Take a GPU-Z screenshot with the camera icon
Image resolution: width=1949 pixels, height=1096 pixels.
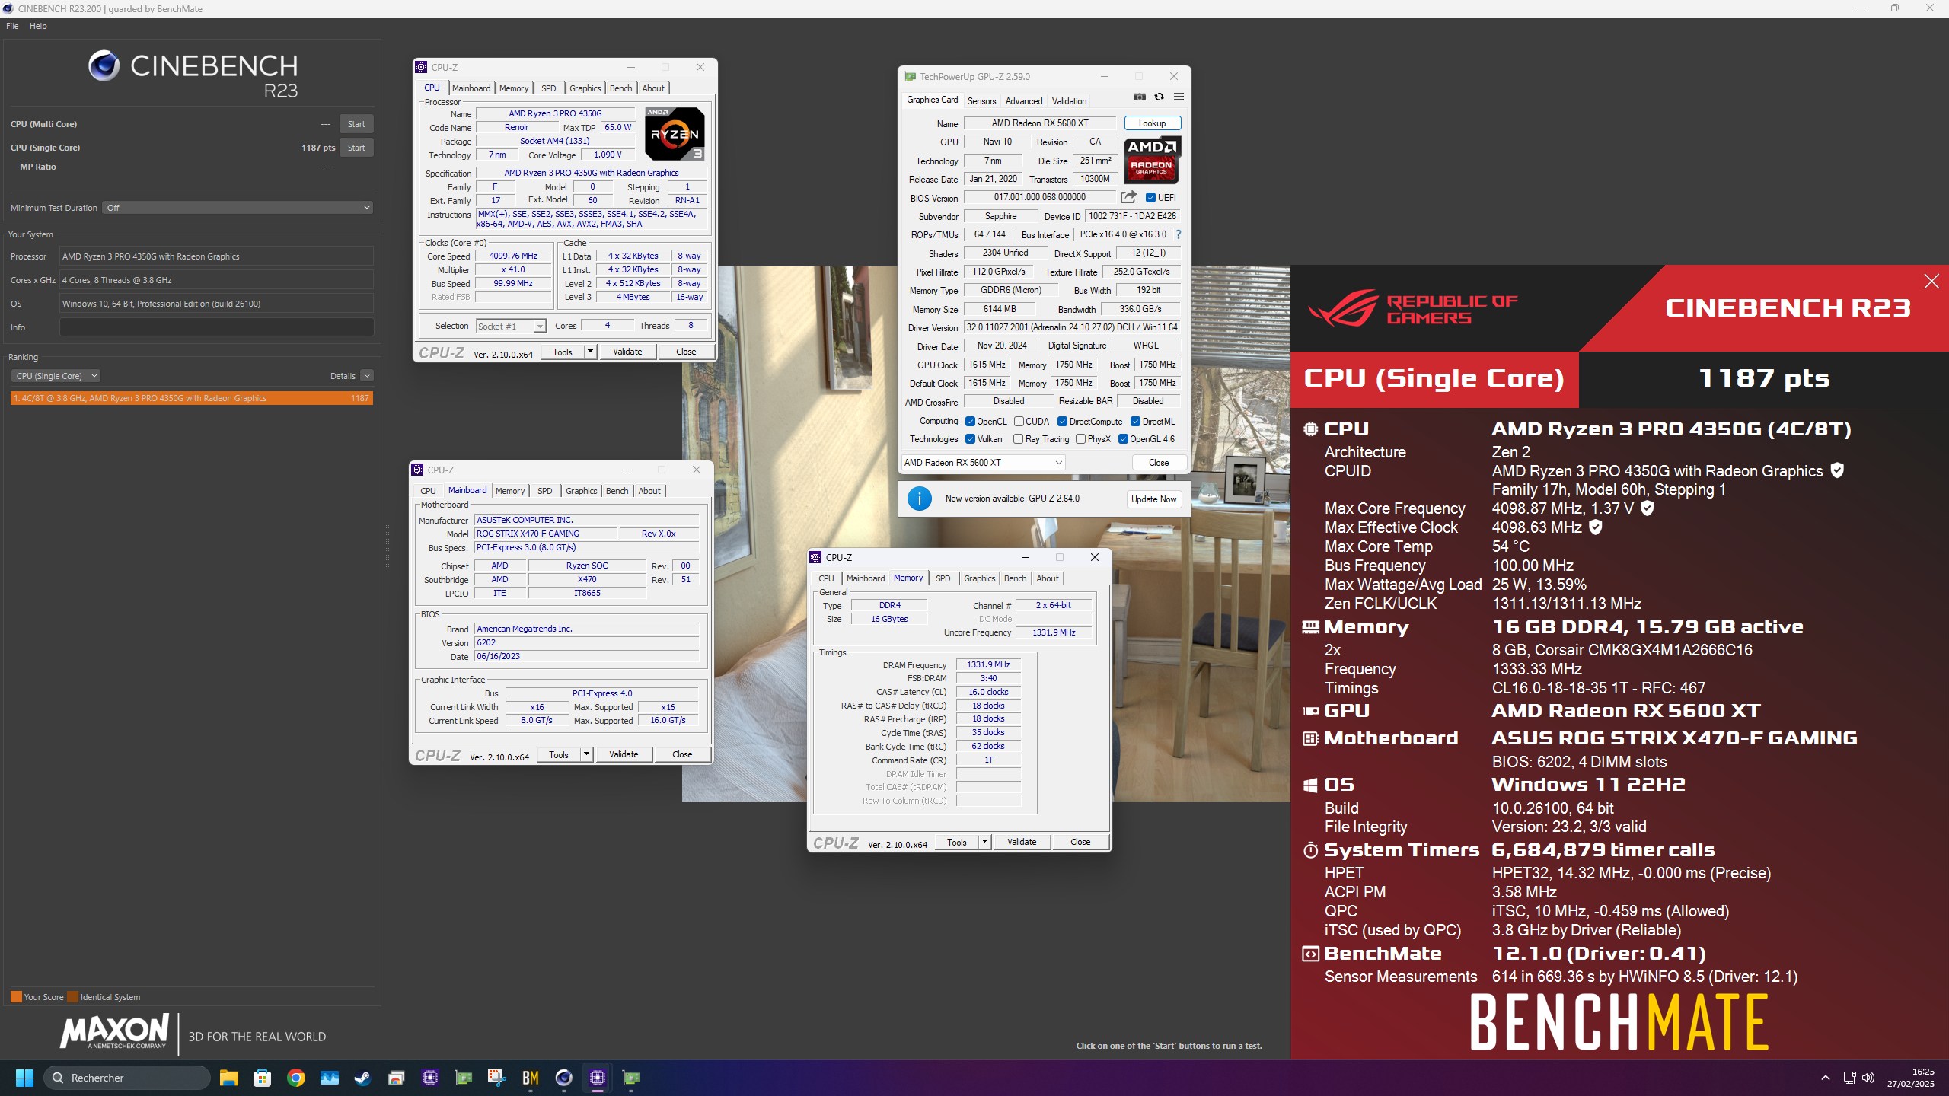[1139, 97]
